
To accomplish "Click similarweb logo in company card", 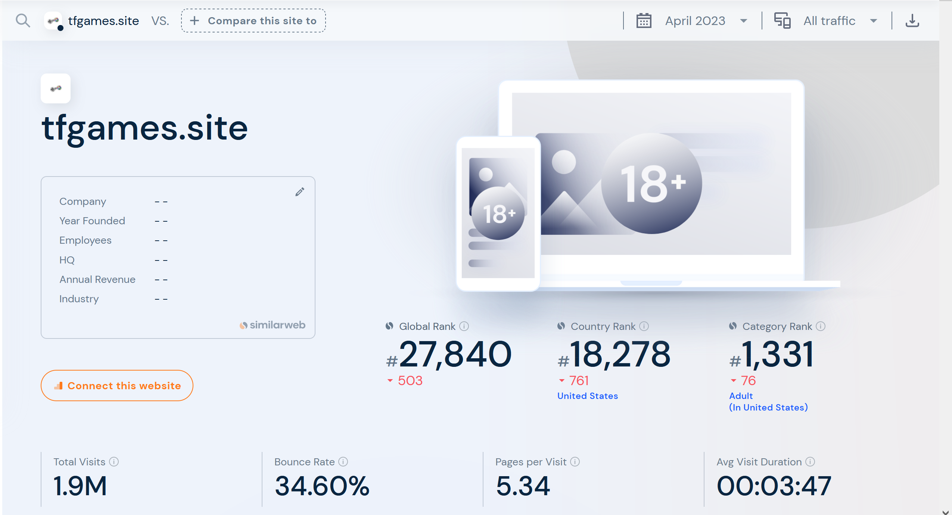I will [273, 325].
